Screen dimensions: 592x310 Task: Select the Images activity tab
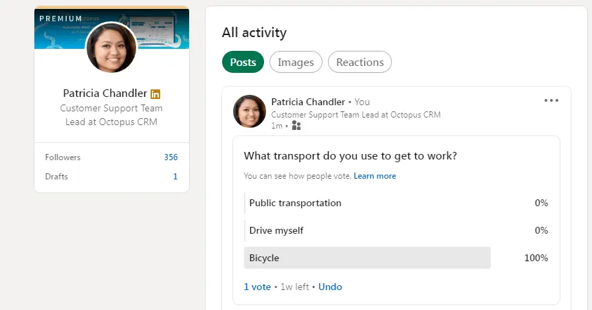pyautogui.click(x=296, y=62)
